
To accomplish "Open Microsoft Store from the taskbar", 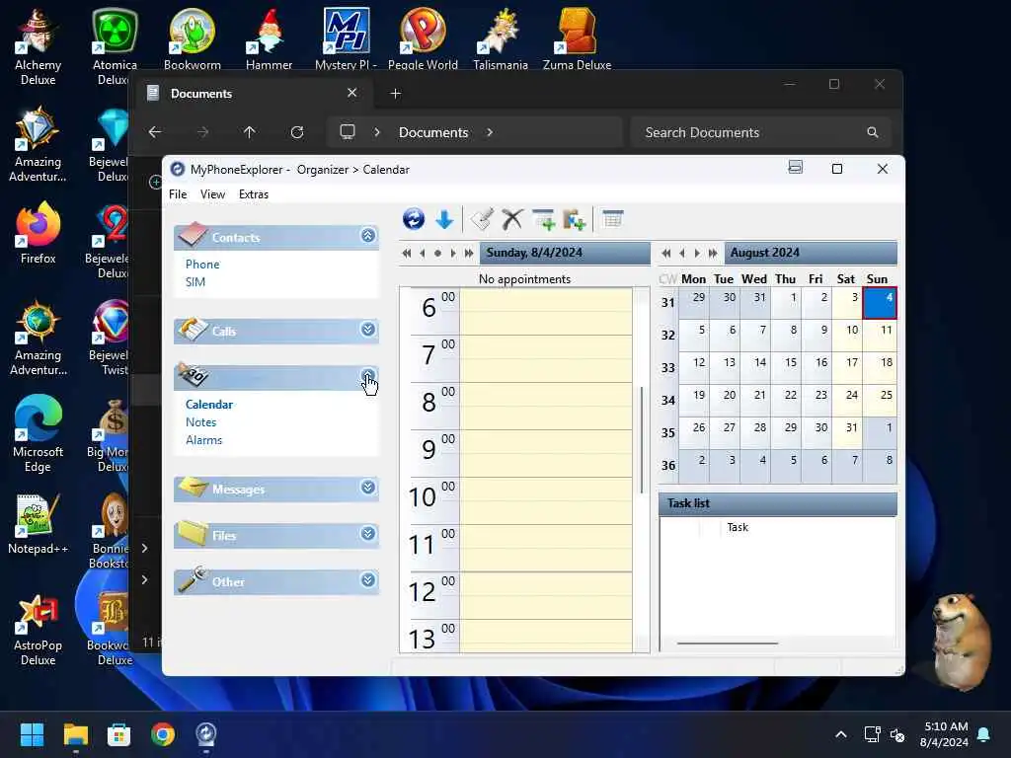I will [x=118, y=734].
